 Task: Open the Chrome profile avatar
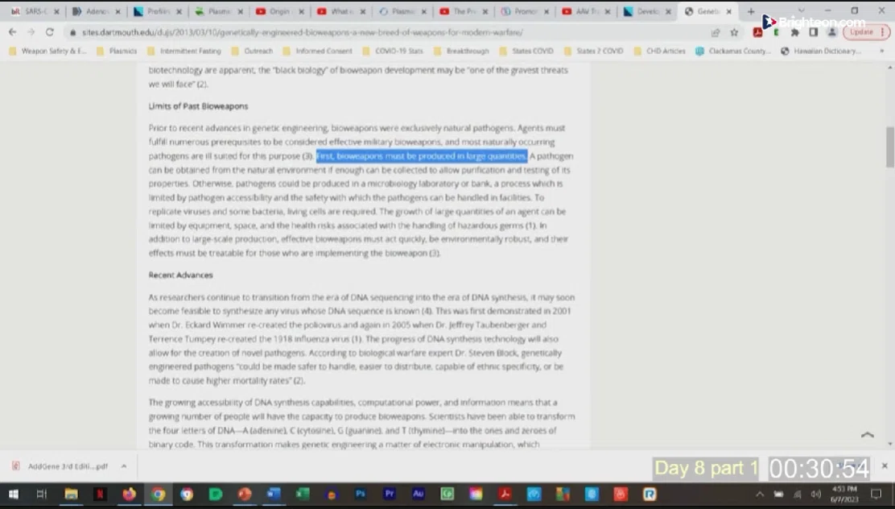(832, 32)
